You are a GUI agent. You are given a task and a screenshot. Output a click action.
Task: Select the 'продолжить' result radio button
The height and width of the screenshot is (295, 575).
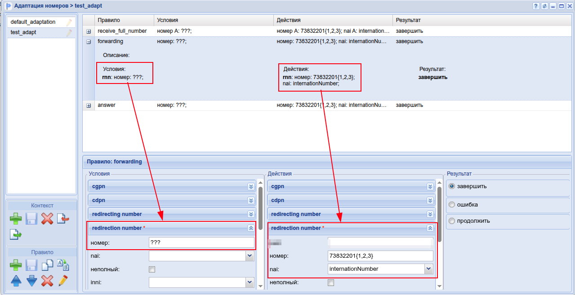(452, 221)
